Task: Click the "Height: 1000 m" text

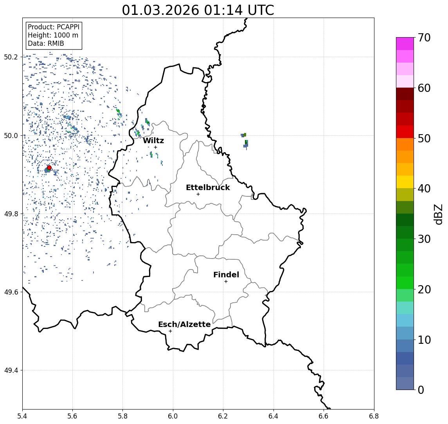Action: point(53,36)
